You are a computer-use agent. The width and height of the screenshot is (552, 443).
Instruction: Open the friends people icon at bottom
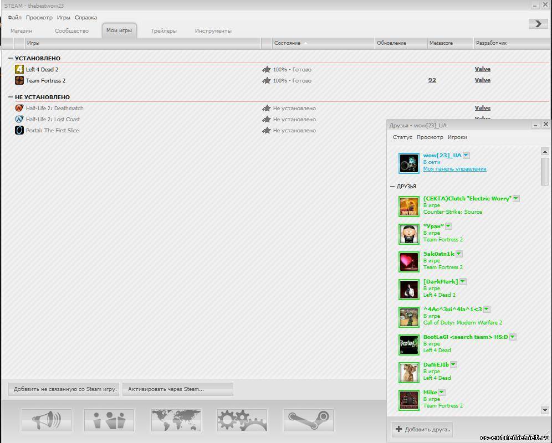(109, 420)
